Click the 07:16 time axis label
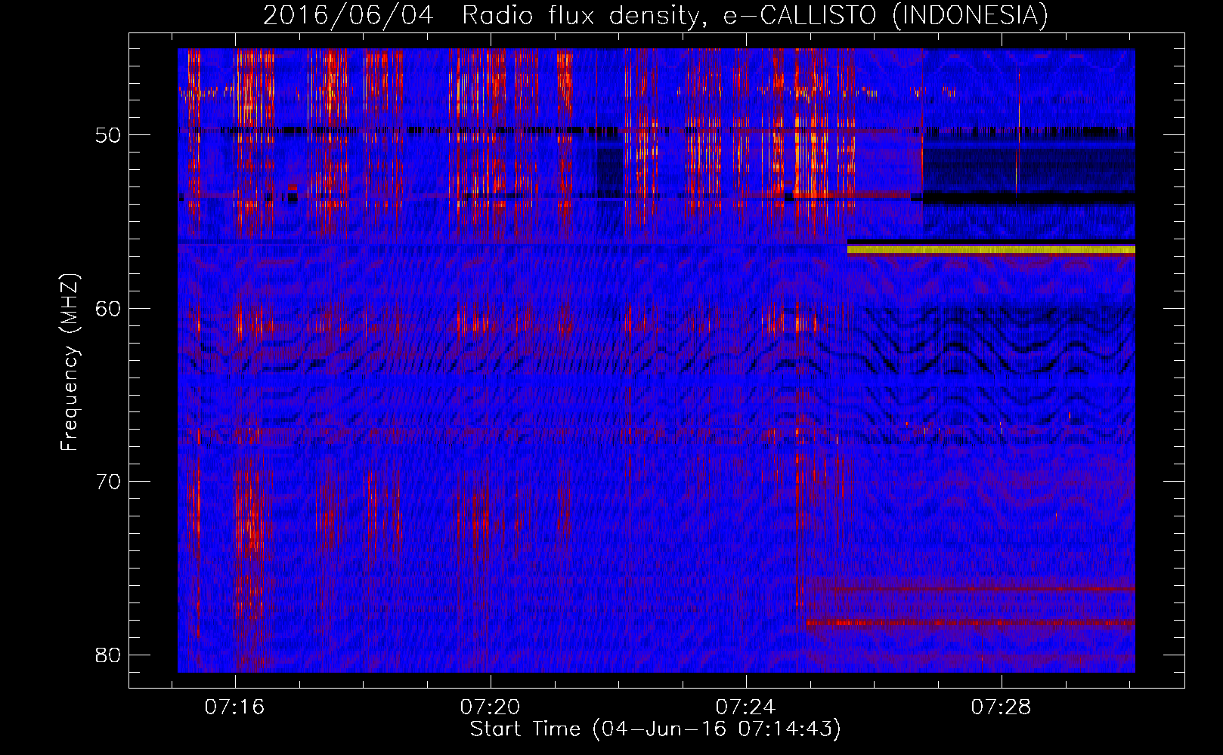The width and height of the screenshot is (1223, 755). click(235, 707)
